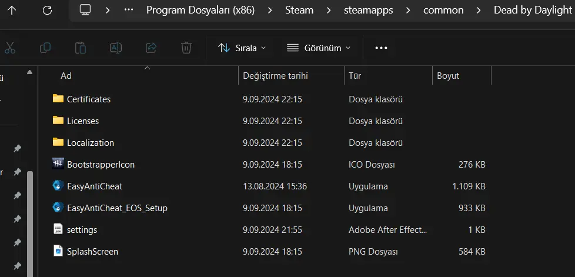The height and width of the screenshot is (277, 575).
Task: Select the Localization folder name
Action: [91, 143]
